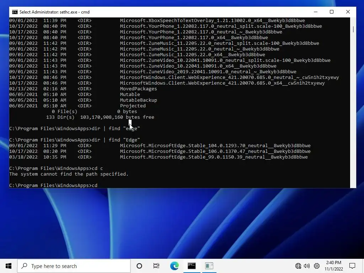This screenshot has height=273, width=364.
Task: Show the clock showing 2:40 PM
Action: pos(333,263)
